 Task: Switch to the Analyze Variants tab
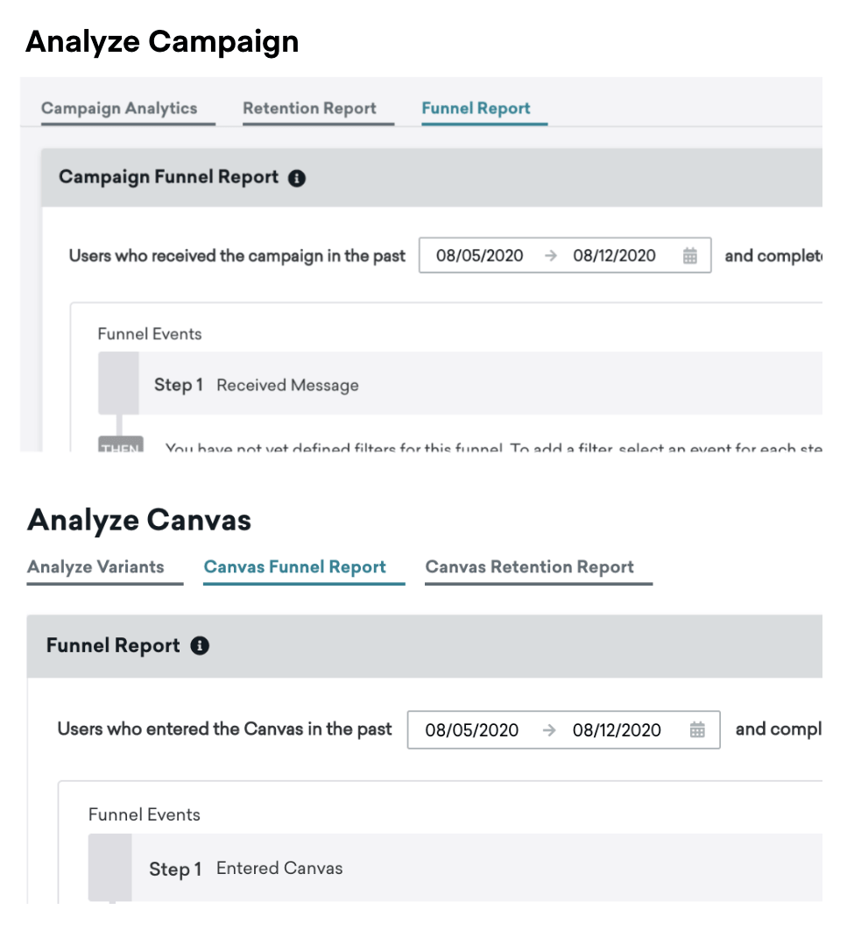[95, 567]
